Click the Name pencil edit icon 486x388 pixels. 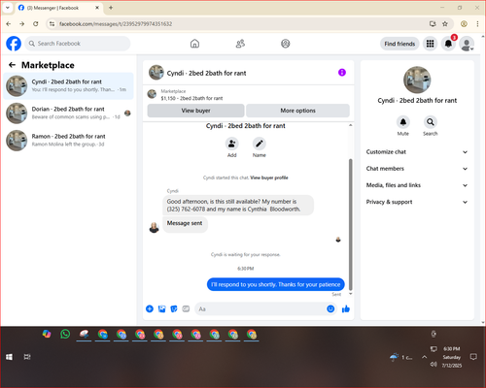(260, 144)
